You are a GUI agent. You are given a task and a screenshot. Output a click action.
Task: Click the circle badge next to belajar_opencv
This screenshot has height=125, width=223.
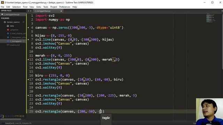click(x=23, y=22)
